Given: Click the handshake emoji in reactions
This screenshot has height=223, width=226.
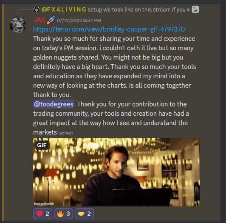Looking at the screenshot, I should pos(81,214).
